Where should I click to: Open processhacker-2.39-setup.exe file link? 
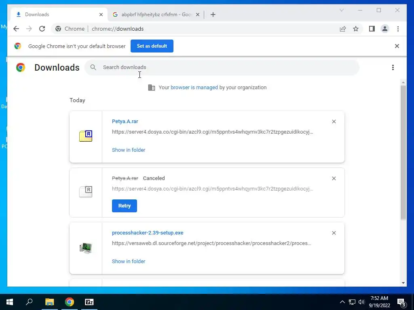tap(148, 233)
